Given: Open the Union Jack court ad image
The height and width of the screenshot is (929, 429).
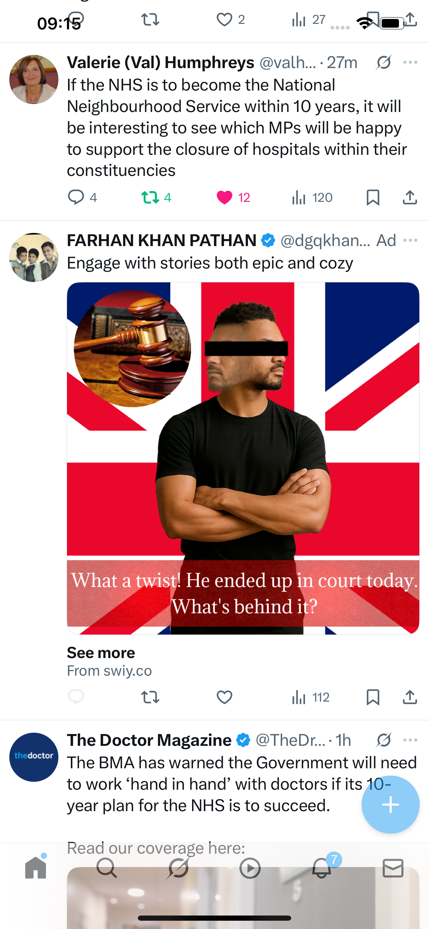Looking at the screenshot, I should click(x=243, y=458).
